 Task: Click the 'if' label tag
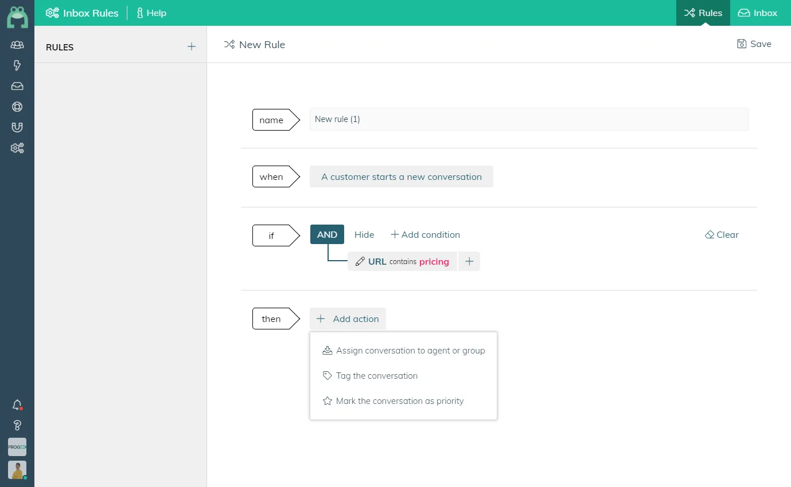point(276,235)
